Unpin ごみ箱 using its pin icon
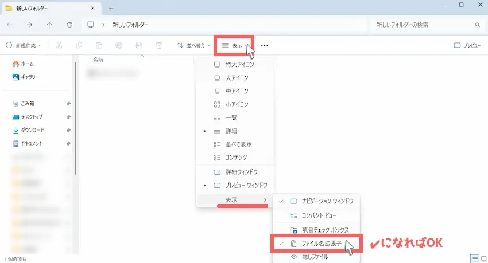 click(x=68, y=104)
